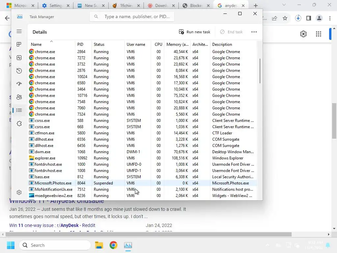Go to Processes page in sidebar
Image resolution: width=337 pixels, height=253 pixels.
[x=19, y=44]
